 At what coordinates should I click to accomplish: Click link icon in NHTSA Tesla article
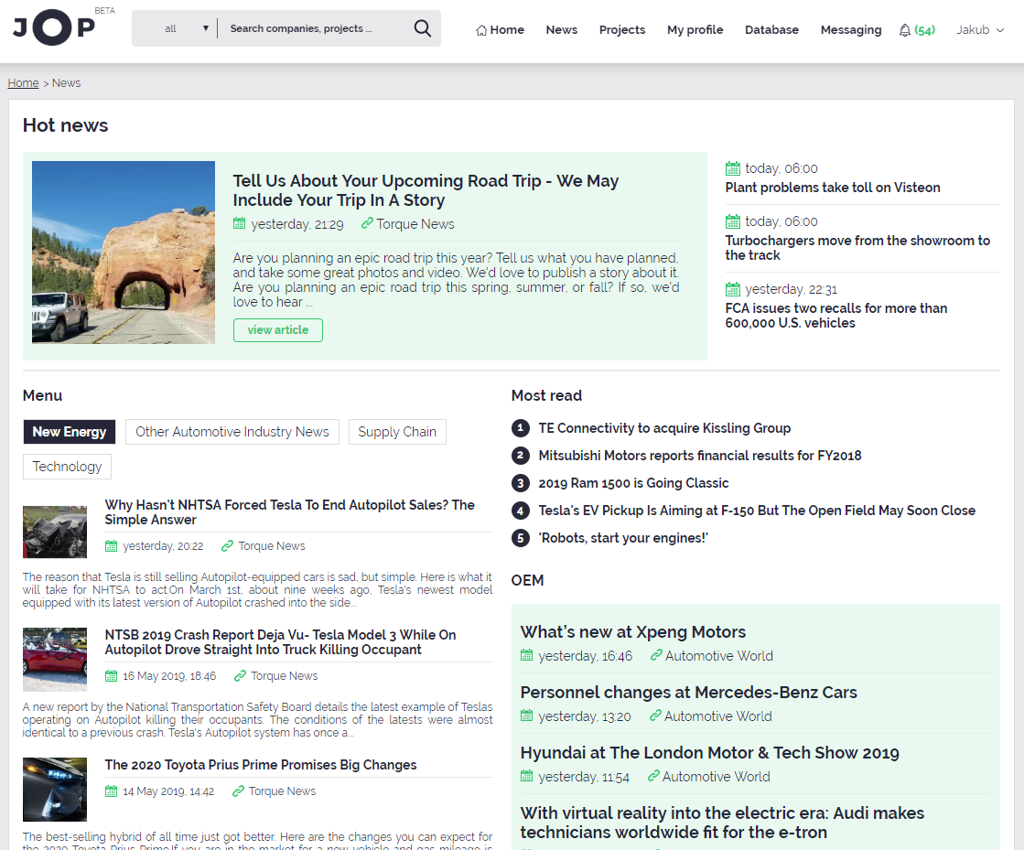coord(227,546)
